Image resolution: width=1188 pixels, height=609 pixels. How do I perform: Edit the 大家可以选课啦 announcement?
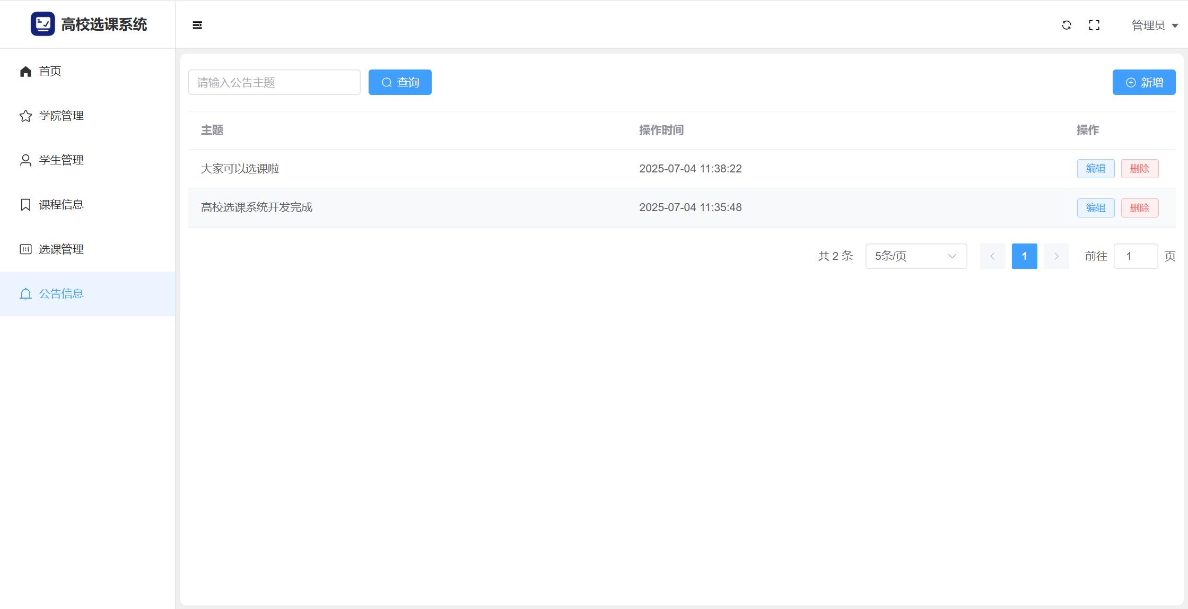pyautogui.click(x=1095, y=169)
